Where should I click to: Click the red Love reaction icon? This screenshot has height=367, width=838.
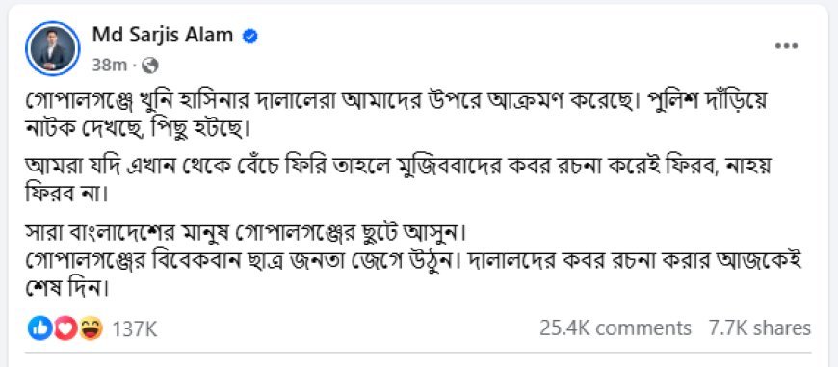click(x=65, y=328)
